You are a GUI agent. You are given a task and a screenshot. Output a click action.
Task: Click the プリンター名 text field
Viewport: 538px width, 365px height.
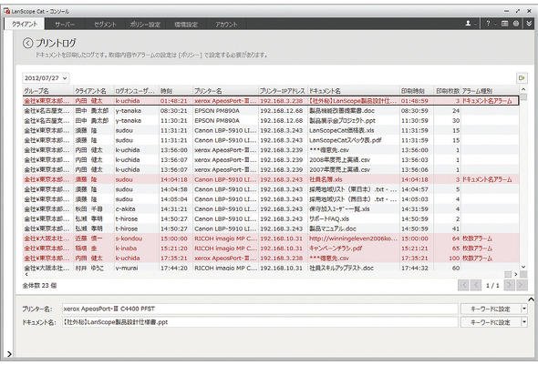[x=260, y=309]
